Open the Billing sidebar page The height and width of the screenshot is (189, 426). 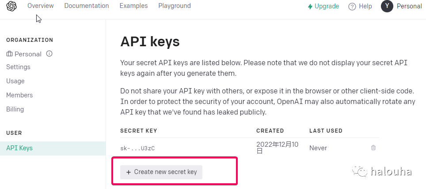[x=15, y=109]
